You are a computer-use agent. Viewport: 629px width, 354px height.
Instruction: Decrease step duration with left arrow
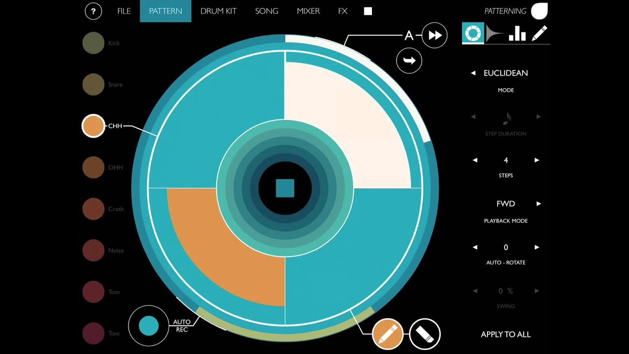474,117
